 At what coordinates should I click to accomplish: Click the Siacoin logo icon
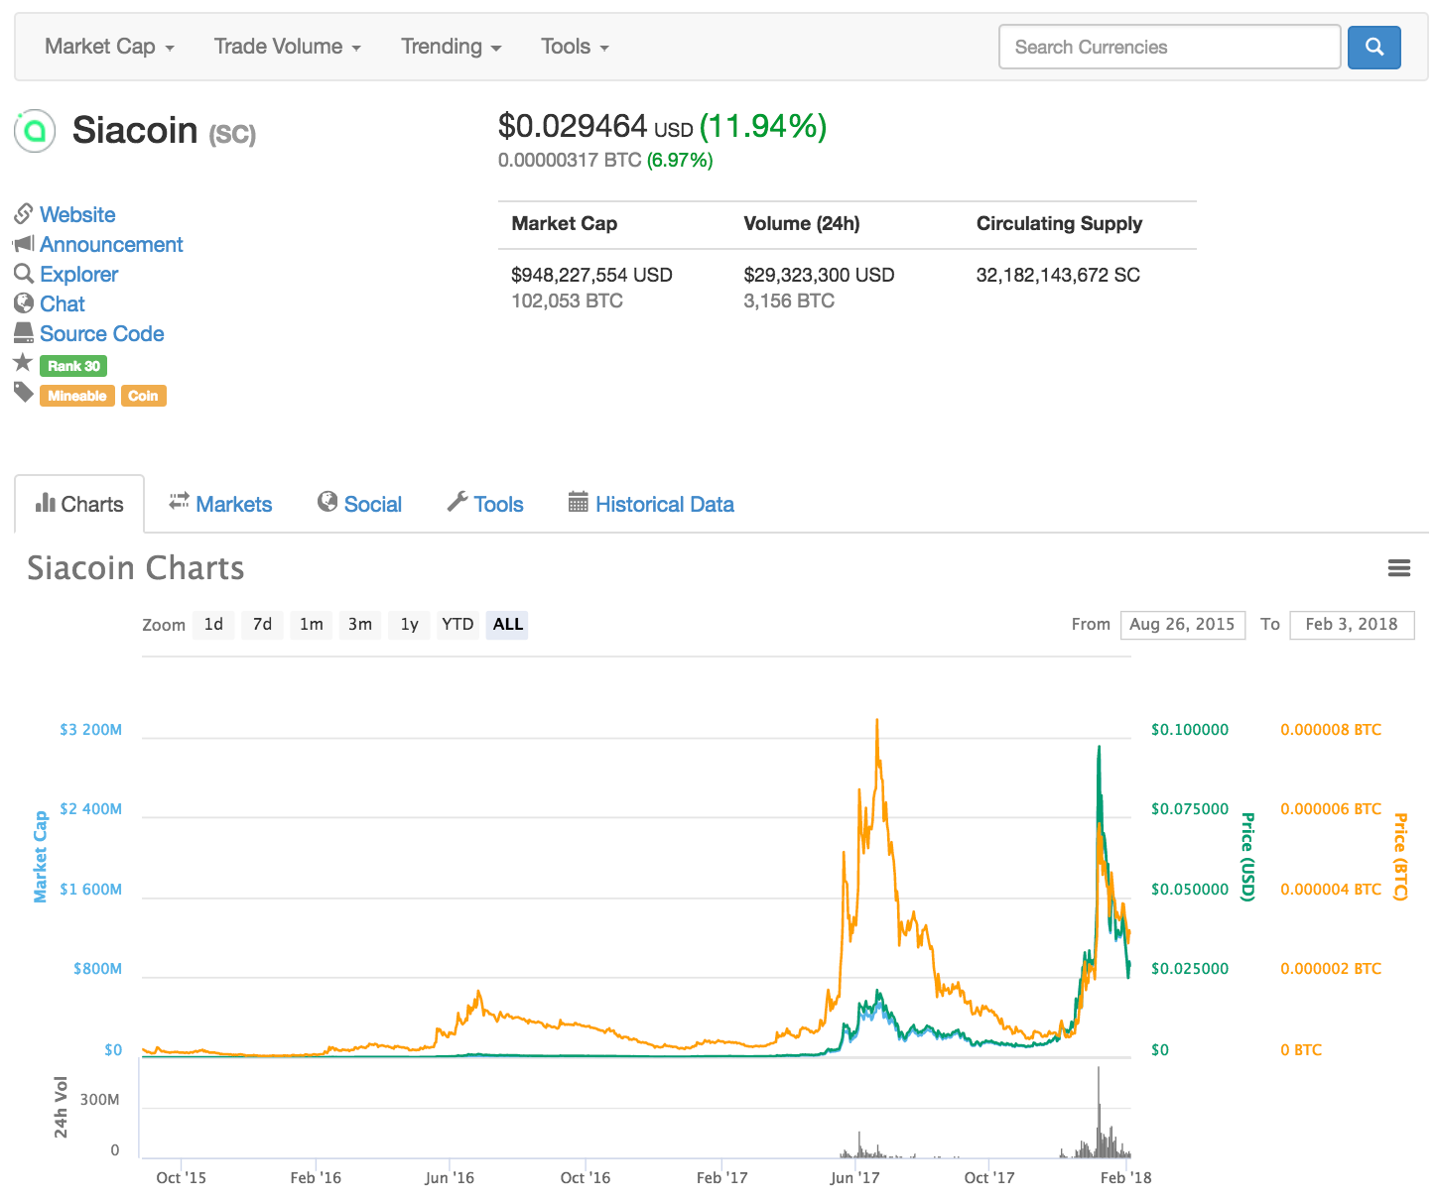pos(35,131)
